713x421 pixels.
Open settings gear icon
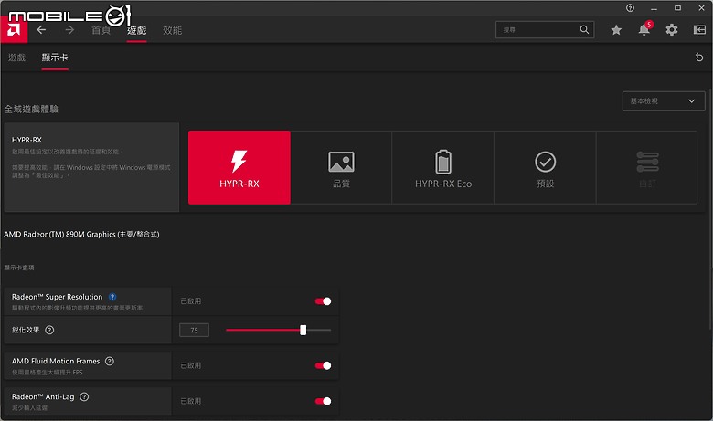click(672, 30)
